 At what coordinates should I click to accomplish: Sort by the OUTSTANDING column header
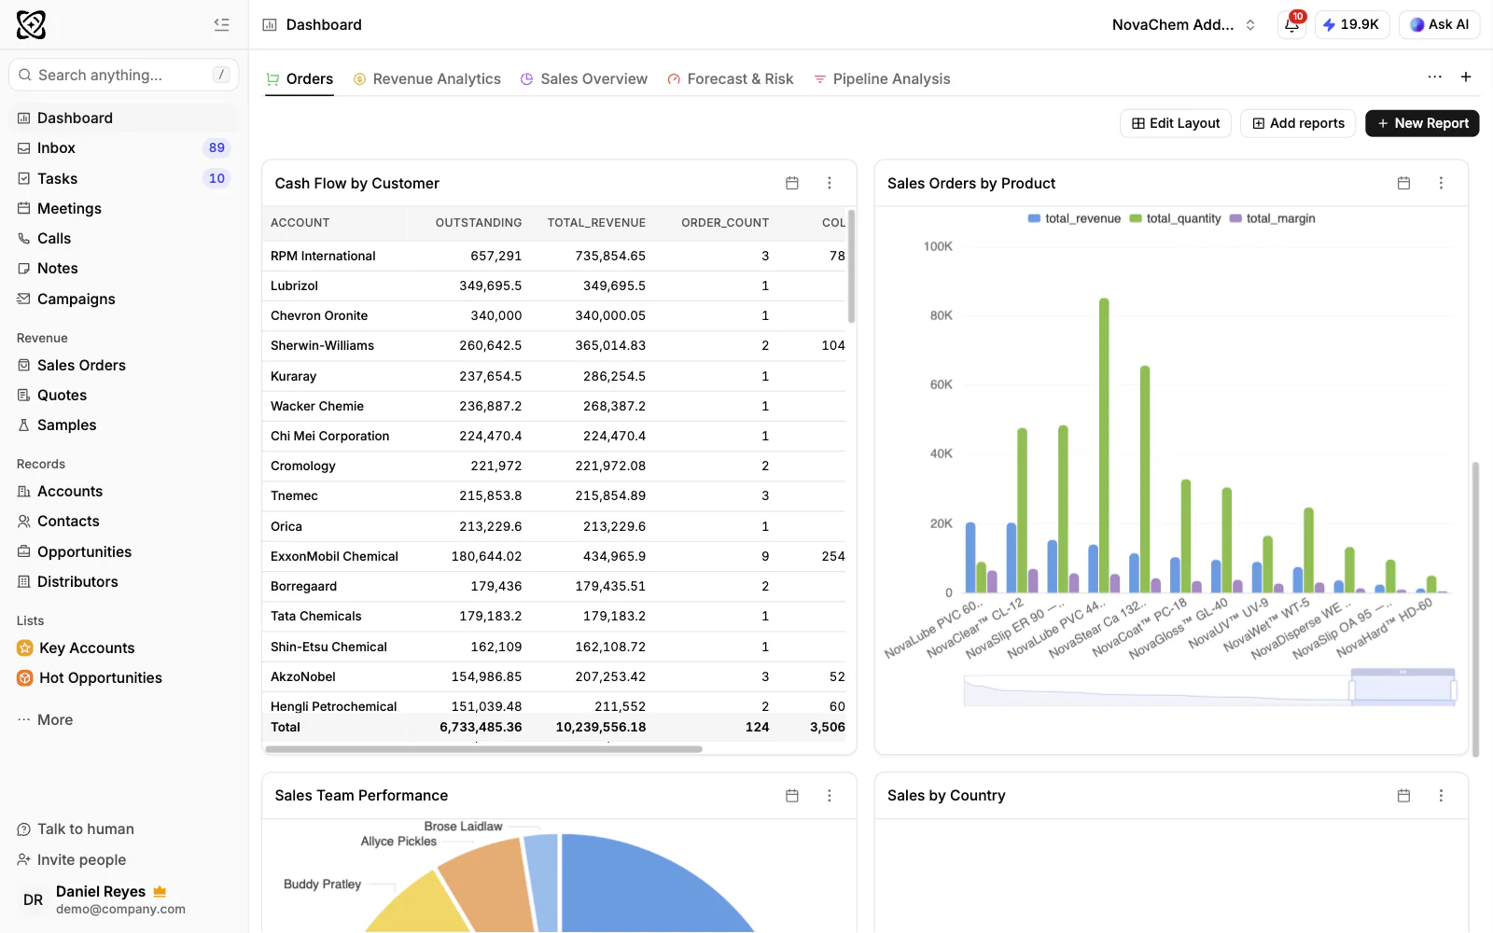point(478,223)
